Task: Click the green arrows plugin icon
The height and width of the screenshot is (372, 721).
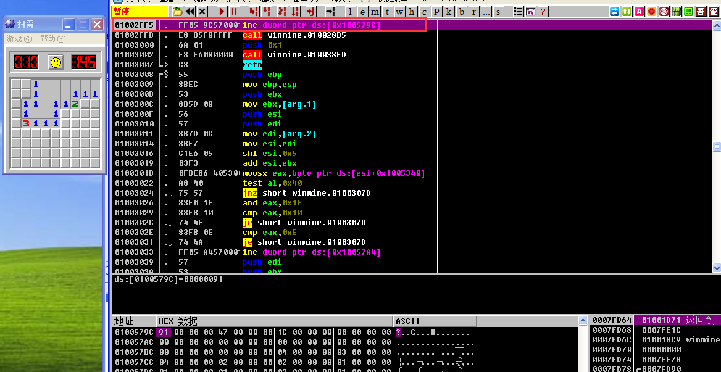Action: pos(627,12)
